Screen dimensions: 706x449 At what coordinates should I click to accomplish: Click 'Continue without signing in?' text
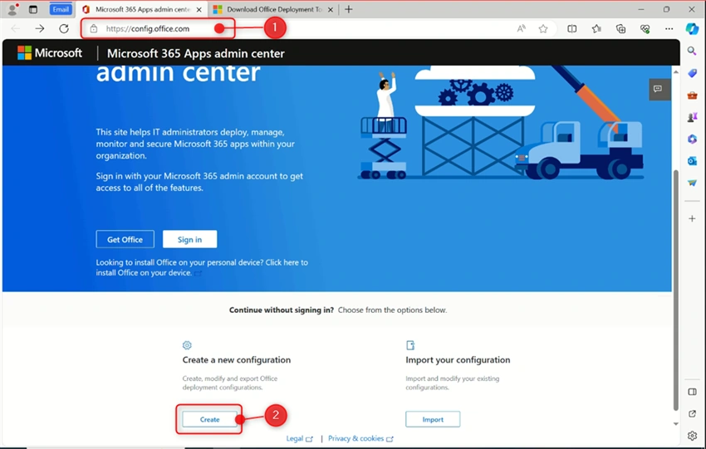point(282,310)
